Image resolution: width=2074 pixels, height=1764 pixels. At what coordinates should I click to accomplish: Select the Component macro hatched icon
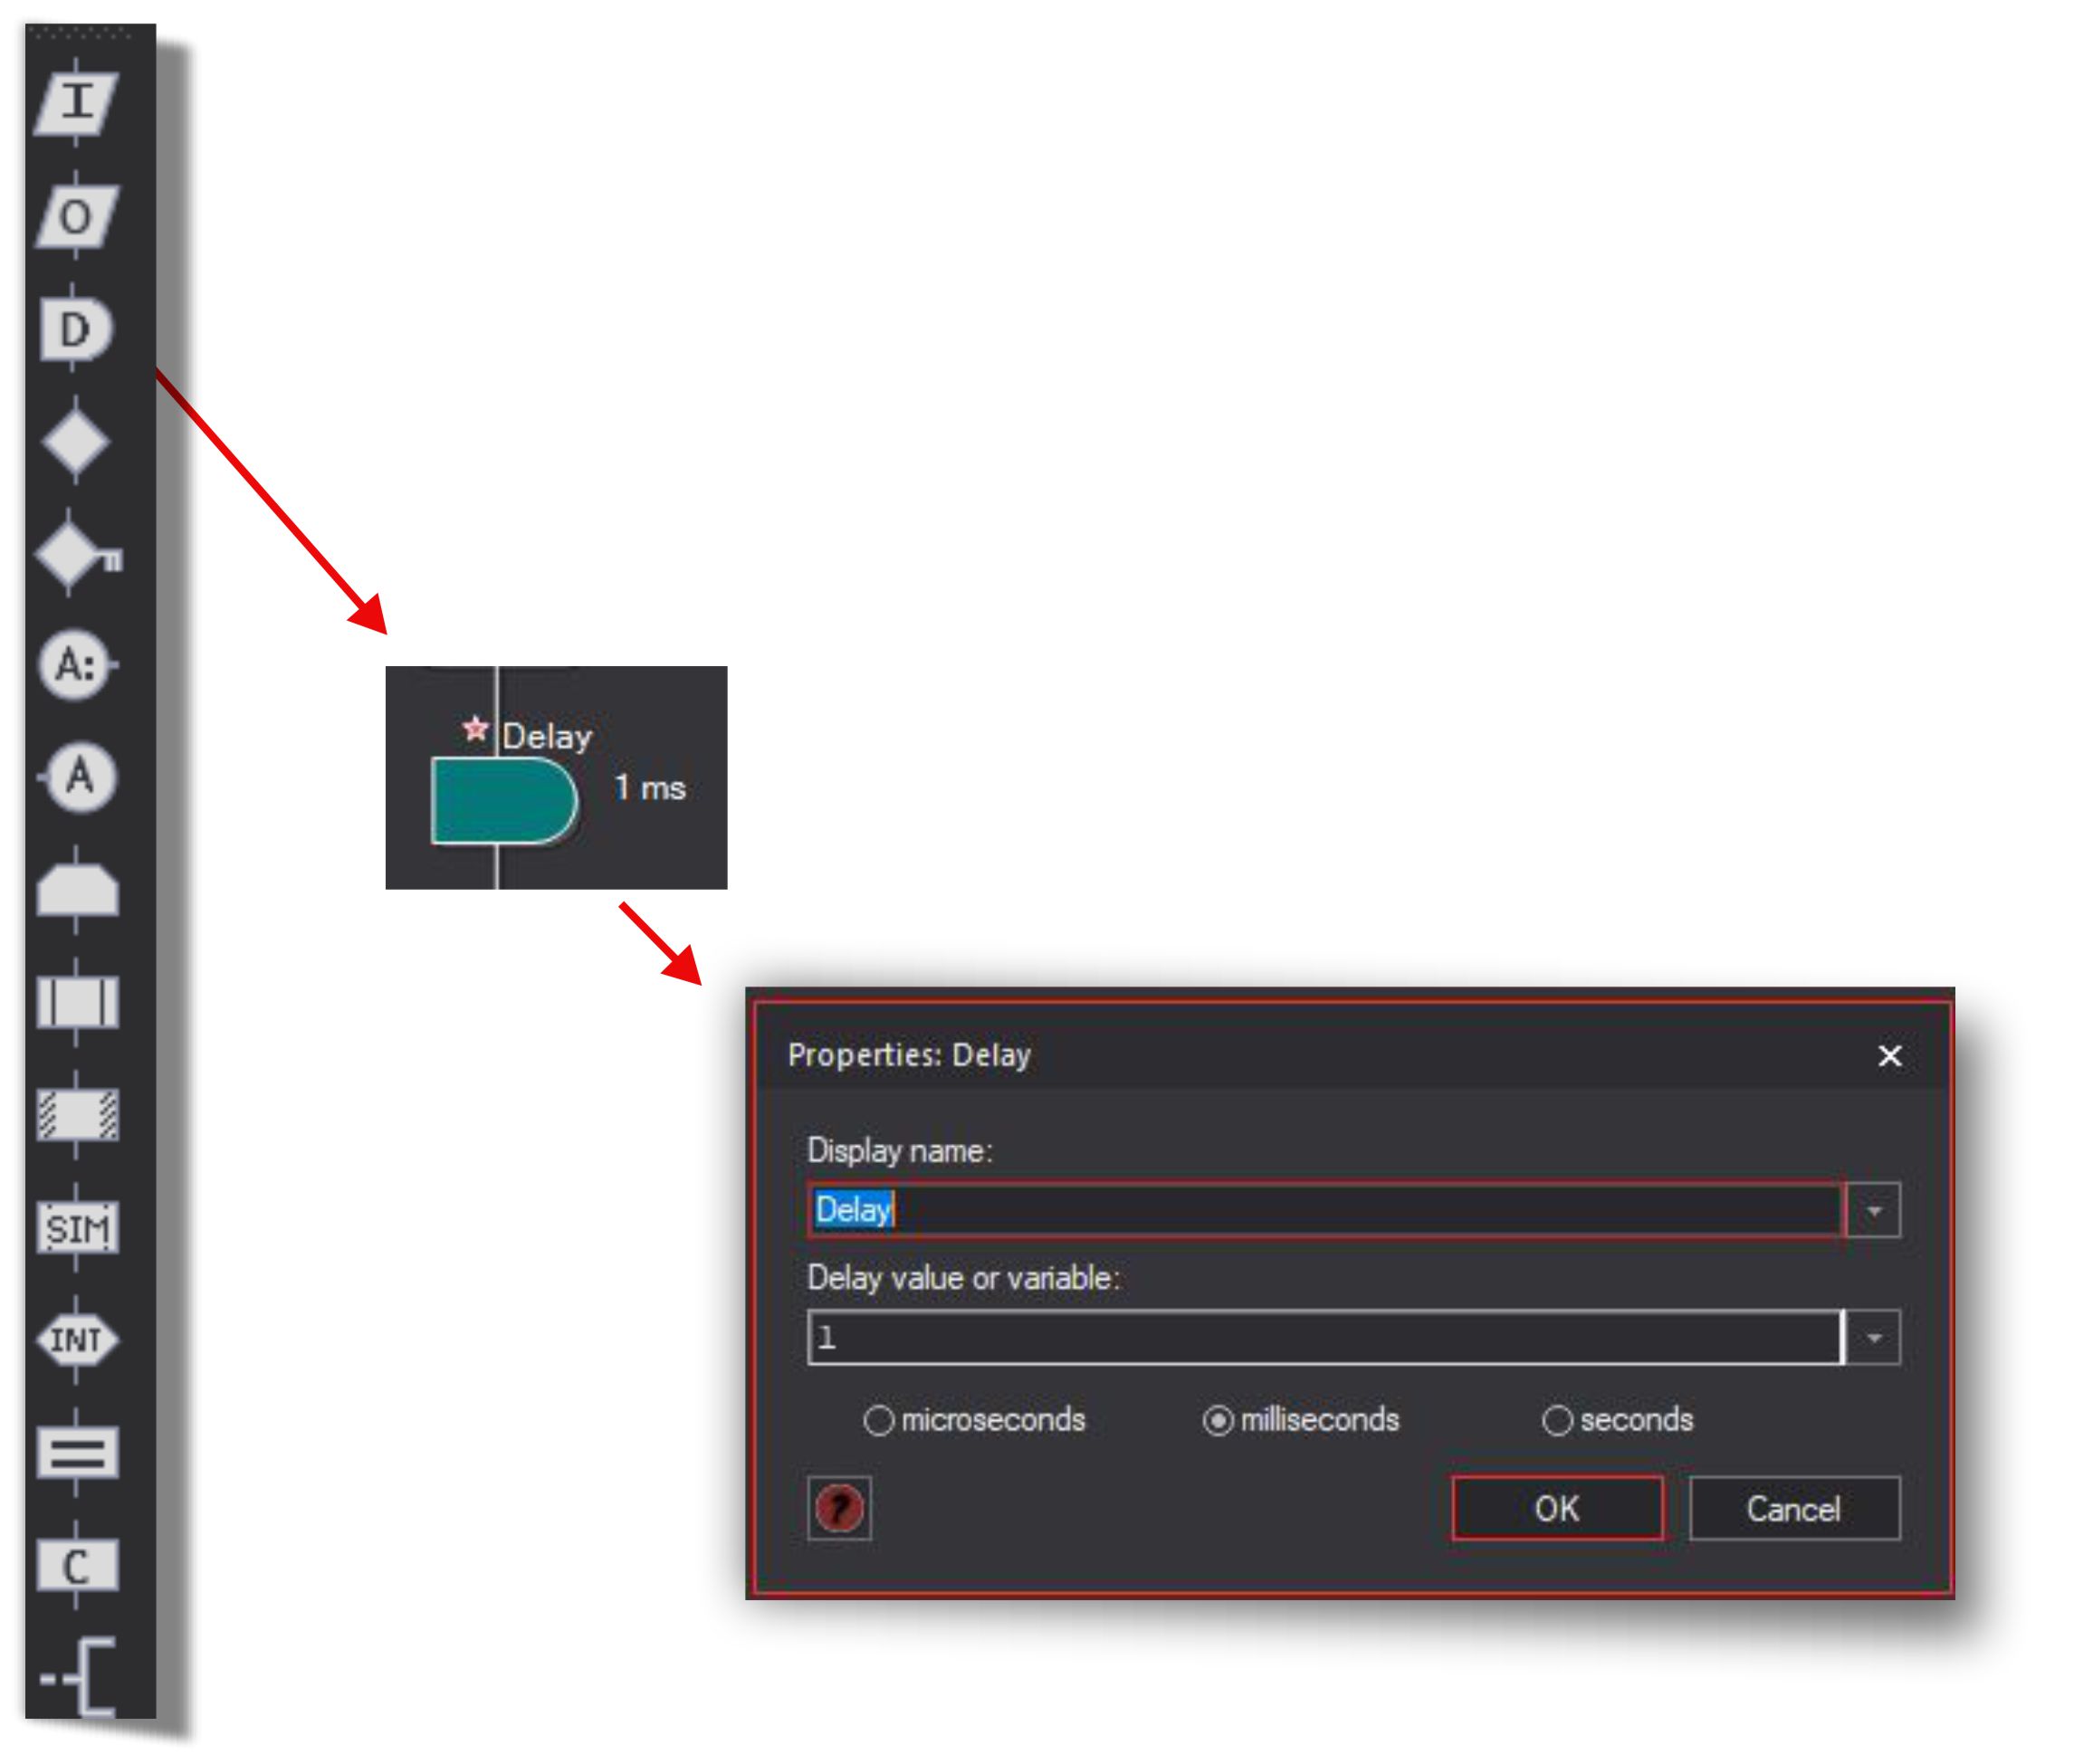[77, 1114]
